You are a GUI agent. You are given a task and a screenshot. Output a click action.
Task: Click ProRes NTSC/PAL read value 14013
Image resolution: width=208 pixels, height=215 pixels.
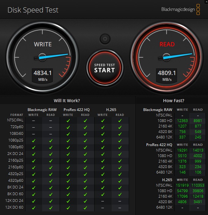point(198,150)
